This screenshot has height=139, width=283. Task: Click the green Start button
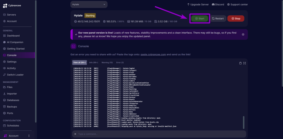[200, 19]
